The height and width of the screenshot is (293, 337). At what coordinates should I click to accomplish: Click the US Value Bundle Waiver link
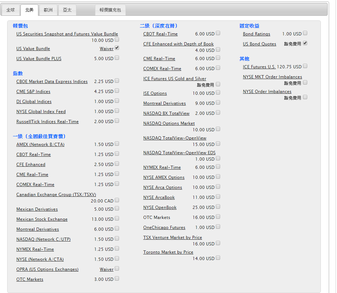click(106, 49)
